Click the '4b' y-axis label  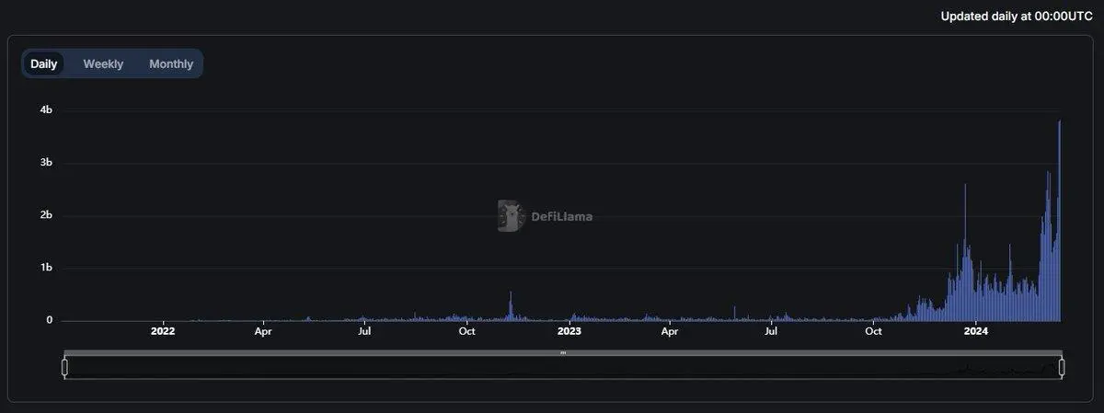(46, 110)
